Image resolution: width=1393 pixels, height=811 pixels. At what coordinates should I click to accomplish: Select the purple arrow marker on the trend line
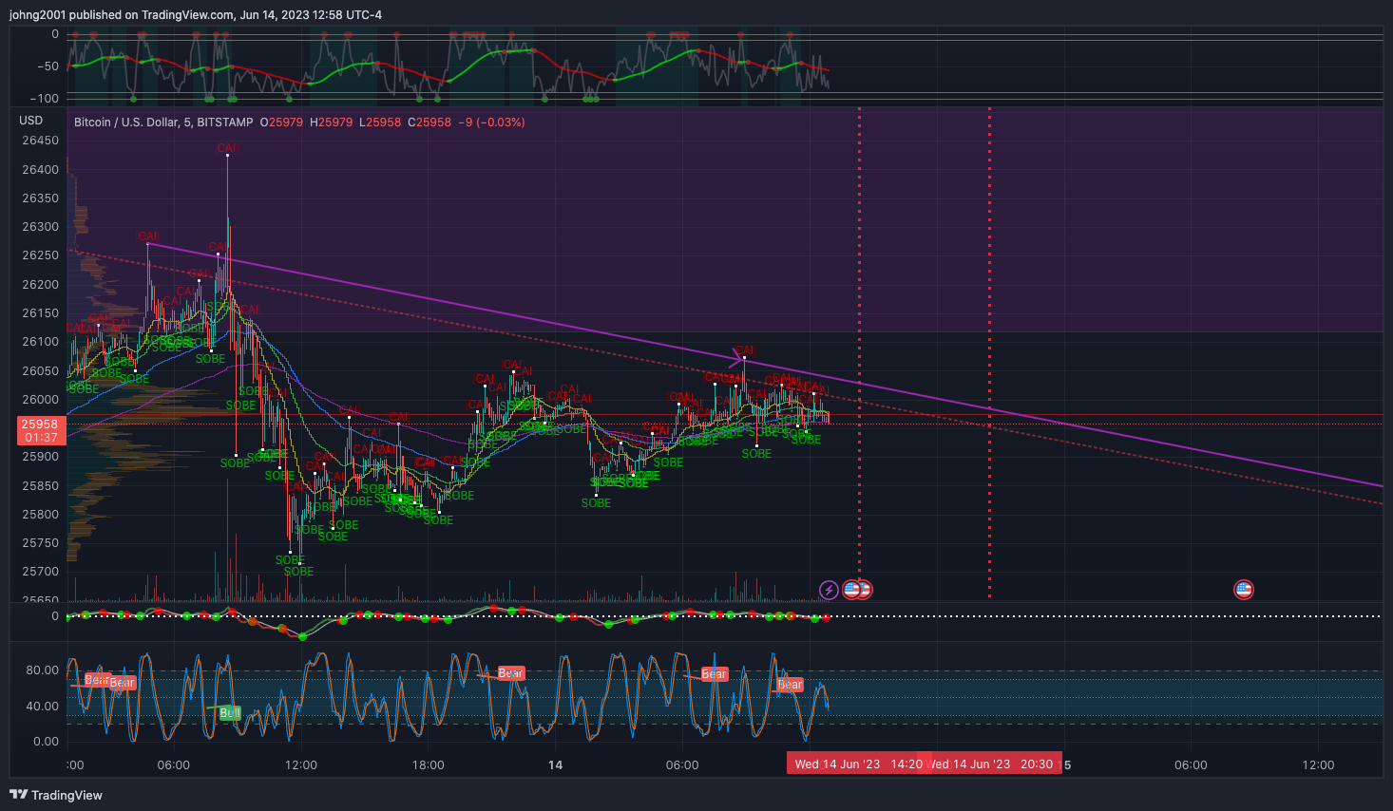(736, 360)
